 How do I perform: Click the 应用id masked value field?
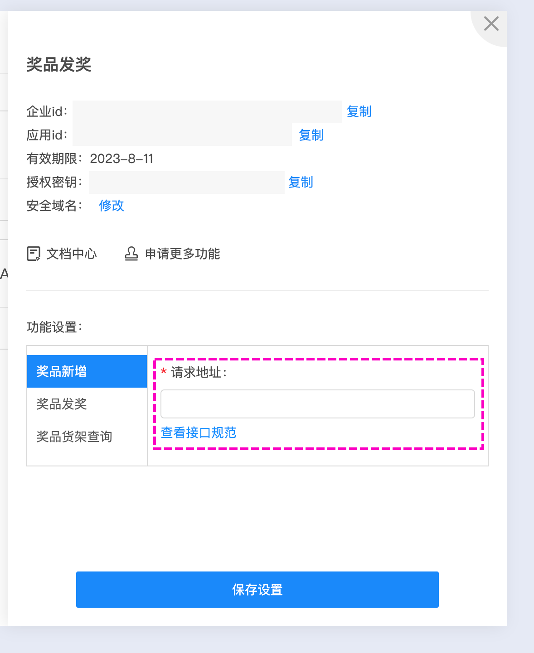point(182,134)
